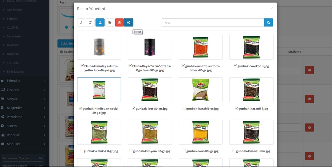332x167 pixels.
Task: Click the blue upload icon button
Action: point(100,23)
